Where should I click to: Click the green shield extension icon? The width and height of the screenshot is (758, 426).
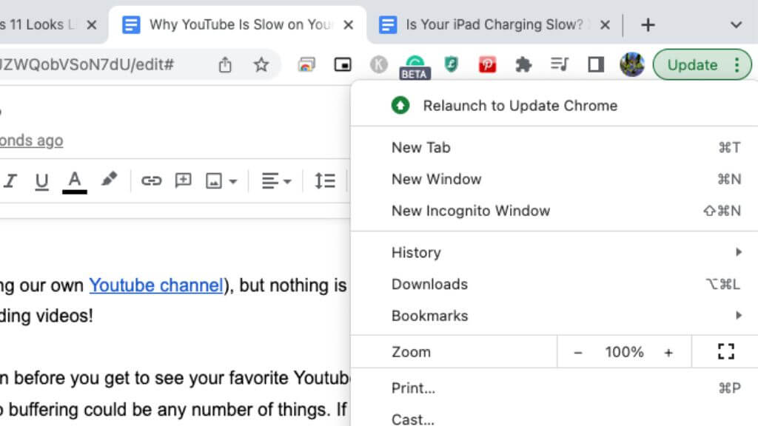coord(451,64)
